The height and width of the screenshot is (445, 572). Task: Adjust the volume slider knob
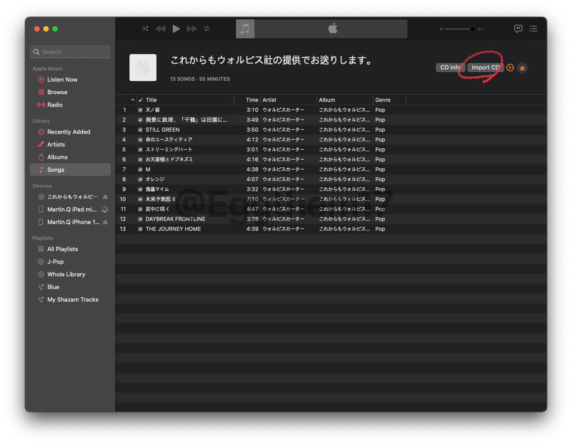[472, 29]
